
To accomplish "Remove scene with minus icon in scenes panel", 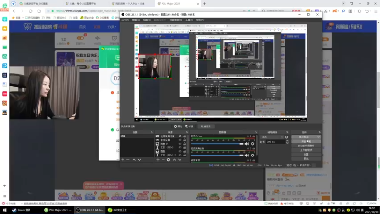I will click(x=128, y=160).
